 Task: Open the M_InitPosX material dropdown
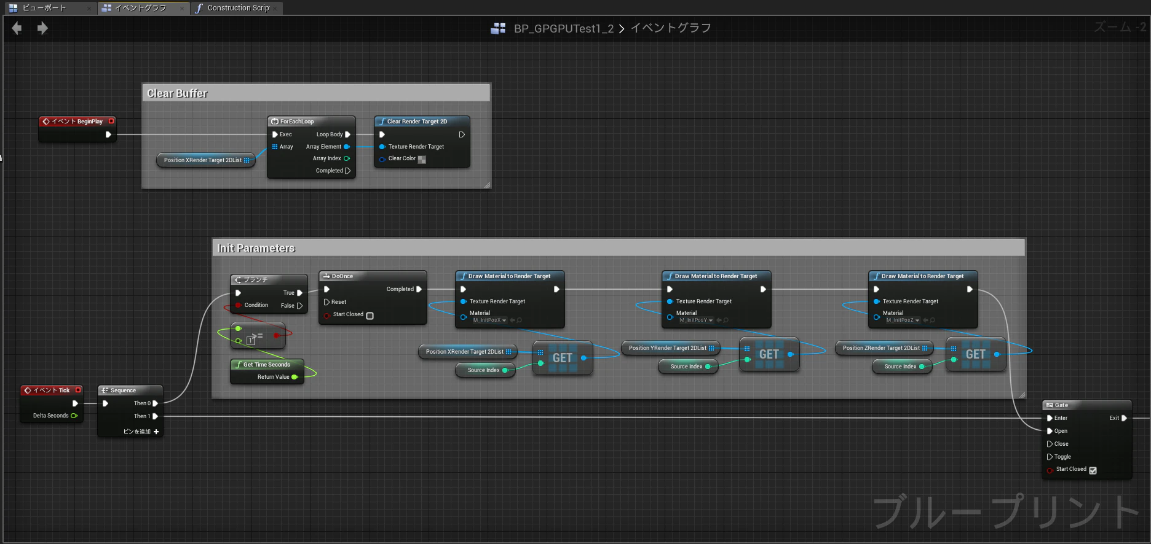click(x=489, y=321)
